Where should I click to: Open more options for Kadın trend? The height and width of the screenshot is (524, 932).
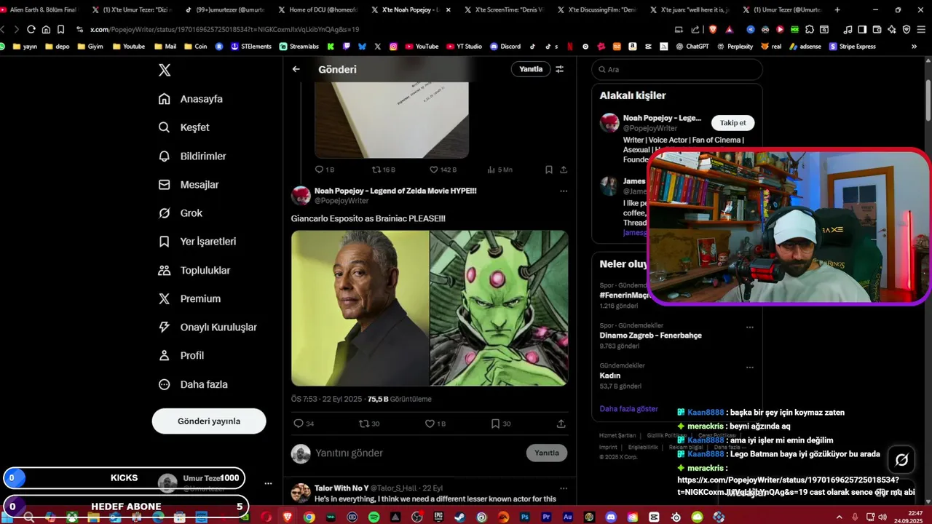coord(749,366)
